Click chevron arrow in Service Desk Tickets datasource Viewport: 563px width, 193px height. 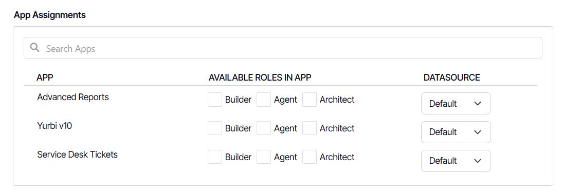click(x=478, y=161)
